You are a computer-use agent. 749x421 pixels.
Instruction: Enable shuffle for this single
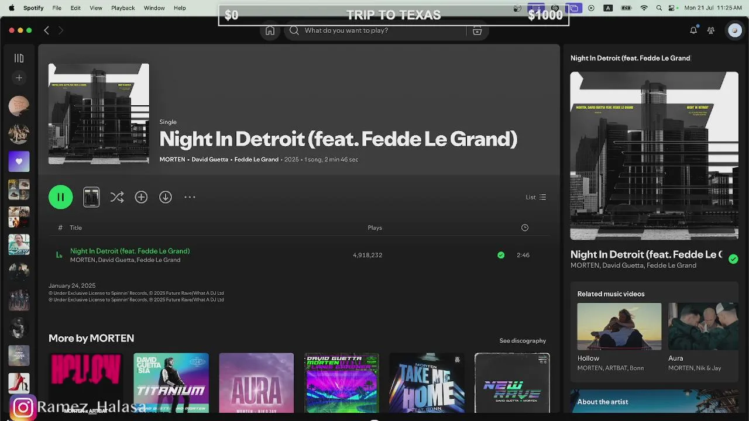(x=117, y=197)
